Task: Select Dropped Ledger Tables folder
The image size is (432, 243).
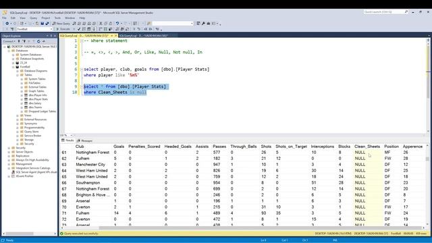Action: [x=42, y=111]
